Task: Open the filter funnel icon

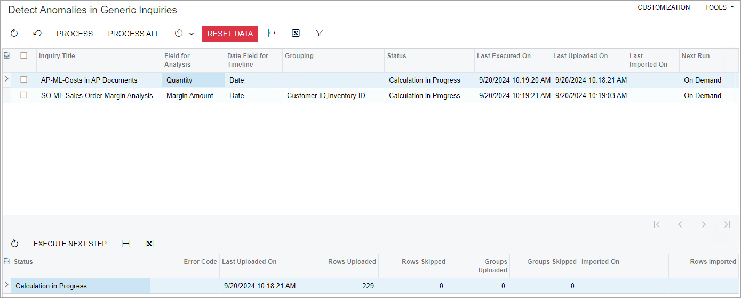Action: [x=319, y=33]
